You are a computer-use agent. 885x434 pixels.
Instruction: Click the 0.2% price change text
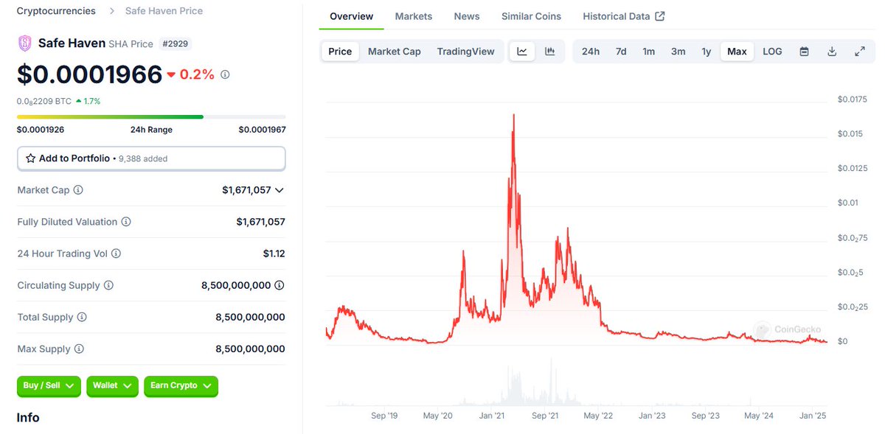(x=196, y=74)
